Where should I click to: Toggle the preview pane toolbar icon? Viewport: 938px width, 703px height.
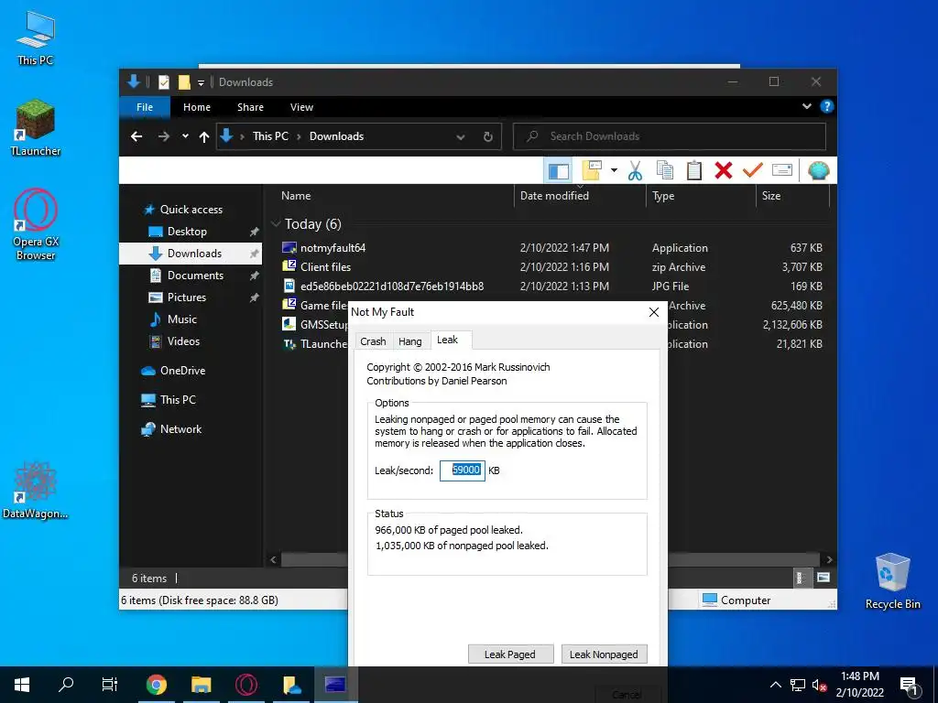tap(558, 170)
